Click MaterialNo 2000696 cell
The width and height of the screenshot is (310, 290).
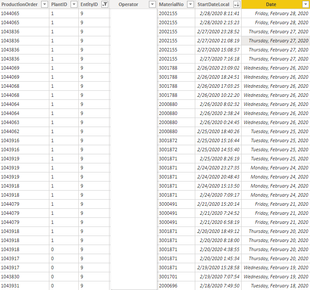pyautogui.click(x=176, y=286)
